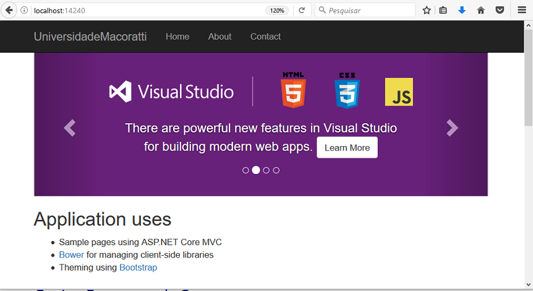Open the Contact nav link
This screenshot has height=291, width=533.
click(265, 37)
